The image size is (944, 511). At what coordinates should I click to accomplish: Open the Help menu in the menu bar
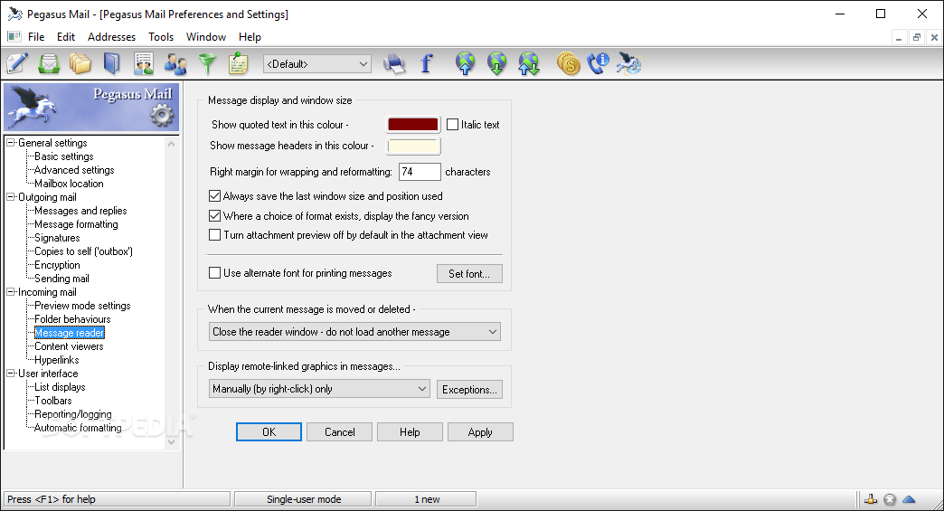tap(250, 37)
